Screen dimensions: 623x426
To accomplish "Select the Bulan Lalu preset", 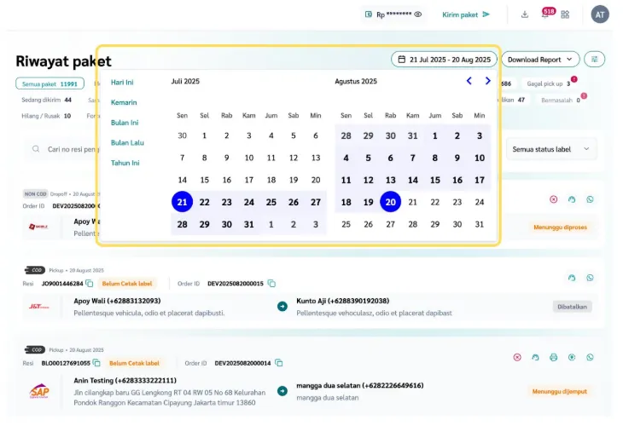I will click(127, 142).
